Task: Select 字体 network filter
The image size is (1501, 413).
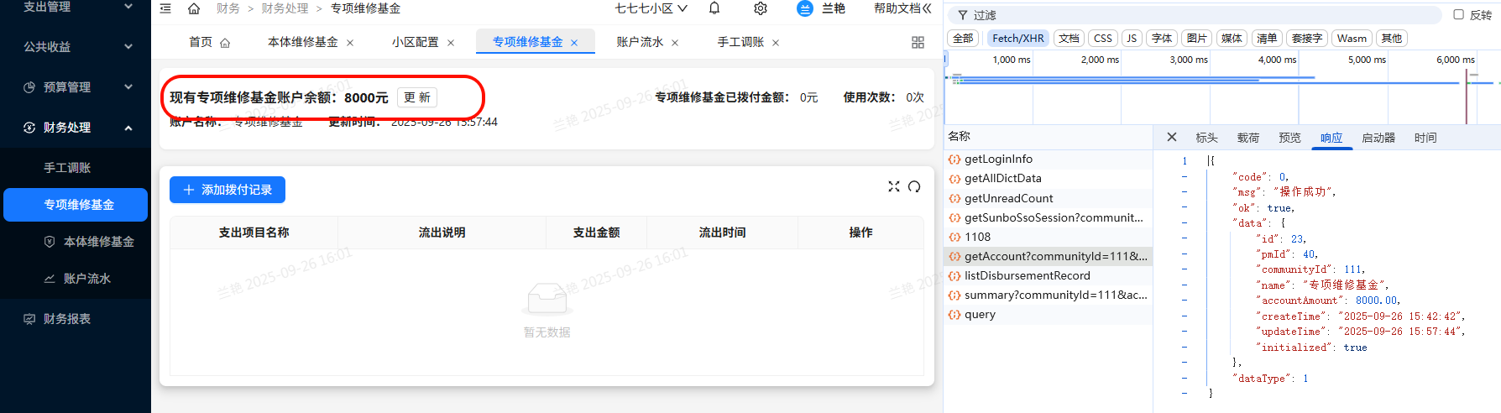Action: coord(1162,38)
